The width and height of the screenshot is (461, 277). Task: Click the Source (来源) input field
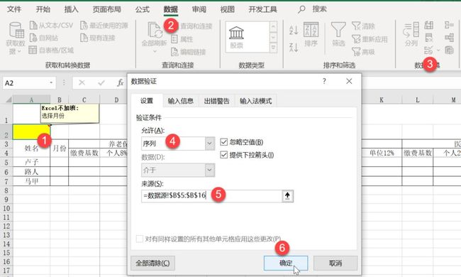(x=211, y=196)
